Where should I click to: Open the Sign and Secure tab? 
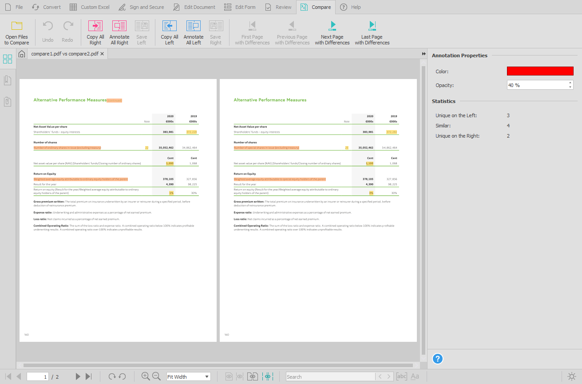141,7
